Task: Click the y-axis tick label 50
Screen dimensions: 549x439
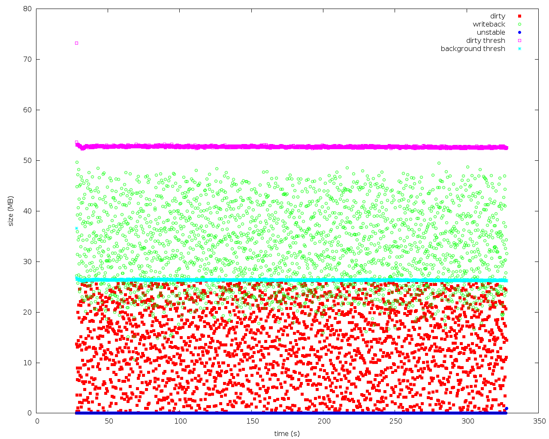Action: [x=27, y=160]
